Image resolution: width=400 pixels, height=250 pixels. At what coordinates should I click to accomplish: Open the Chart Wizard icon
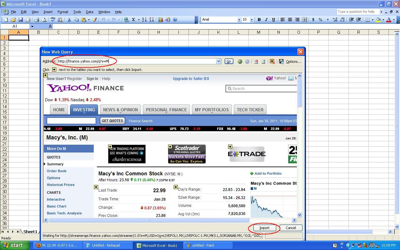coord(160,20)
